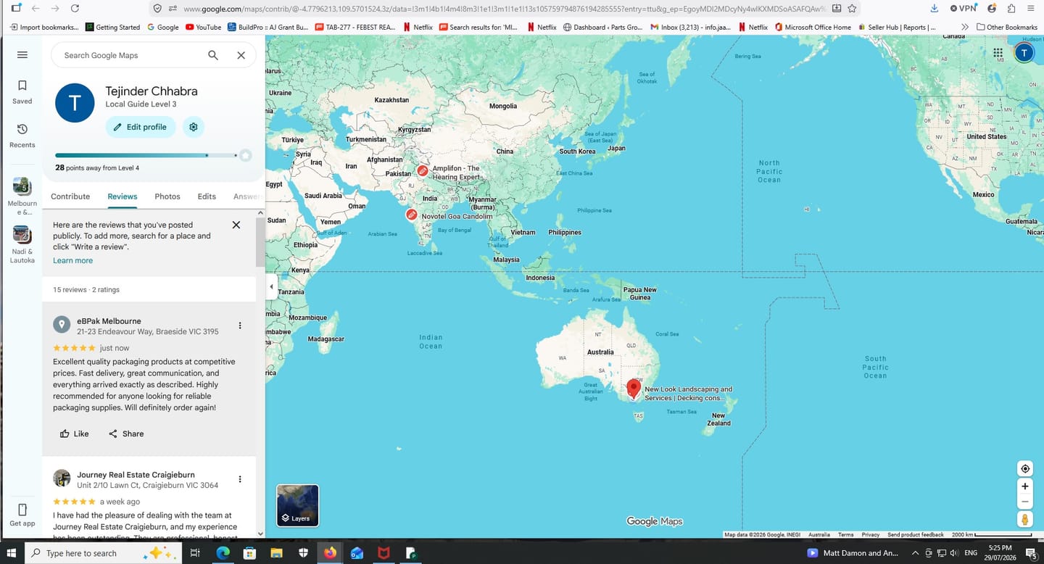This screenshot has width=1044, height=564.
Task: Reload the page in the browser
Action: tap(75, 9)
